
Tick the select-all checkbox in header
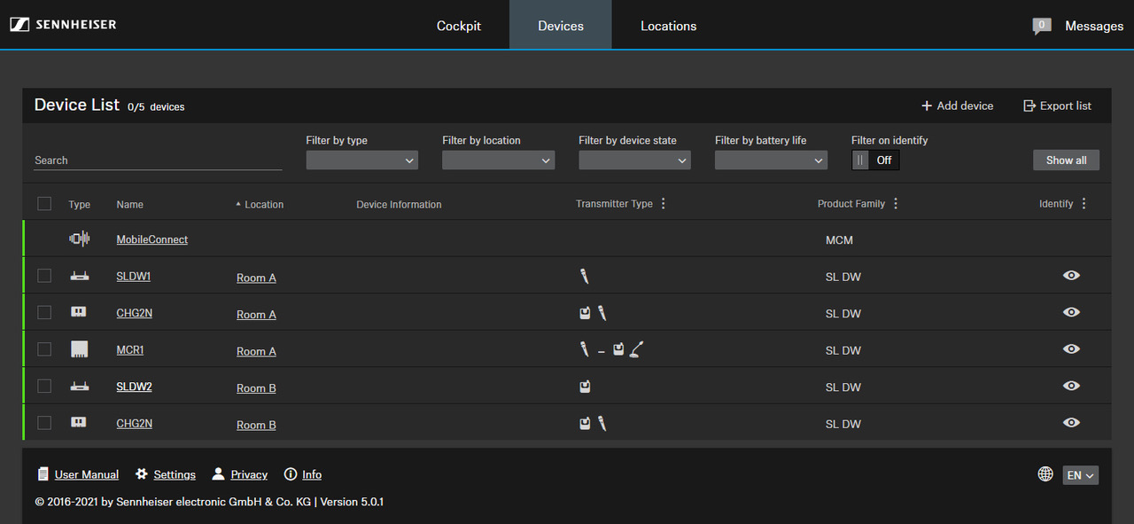[44, 204]
